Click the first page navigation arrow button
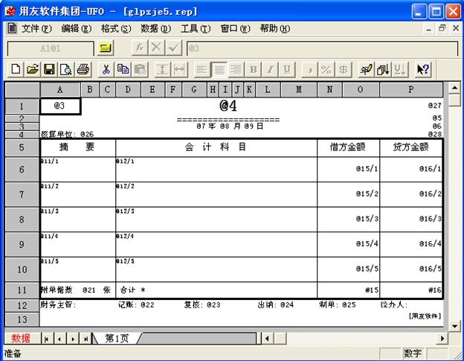The image size is (464, 361). coord(48,339)
